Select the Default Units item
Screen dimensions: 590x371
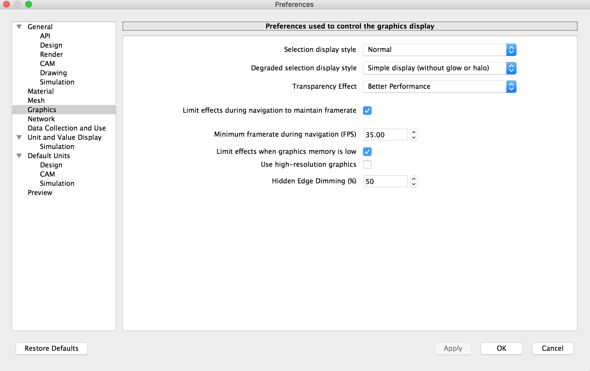point(49,156)
